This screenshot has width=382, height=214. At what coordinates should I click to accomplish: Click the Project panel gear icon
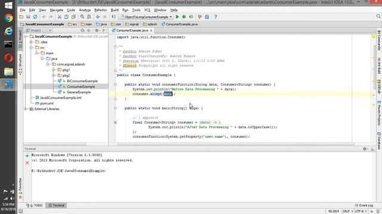[x=97, y=30]
